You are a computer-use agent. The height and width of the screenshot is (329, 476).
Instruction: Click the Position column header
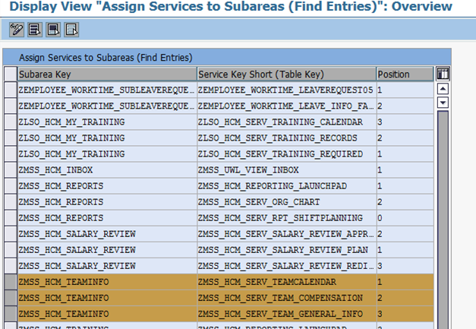(405, 74)
